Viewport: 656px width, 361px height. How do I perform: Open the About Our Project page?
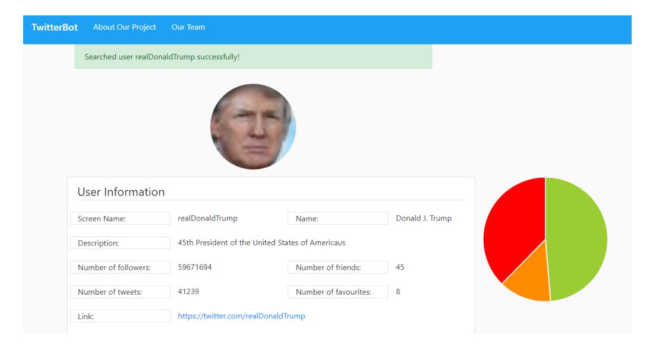point(124,27)
